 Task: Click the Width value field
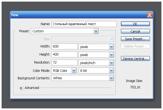(64, 47)
